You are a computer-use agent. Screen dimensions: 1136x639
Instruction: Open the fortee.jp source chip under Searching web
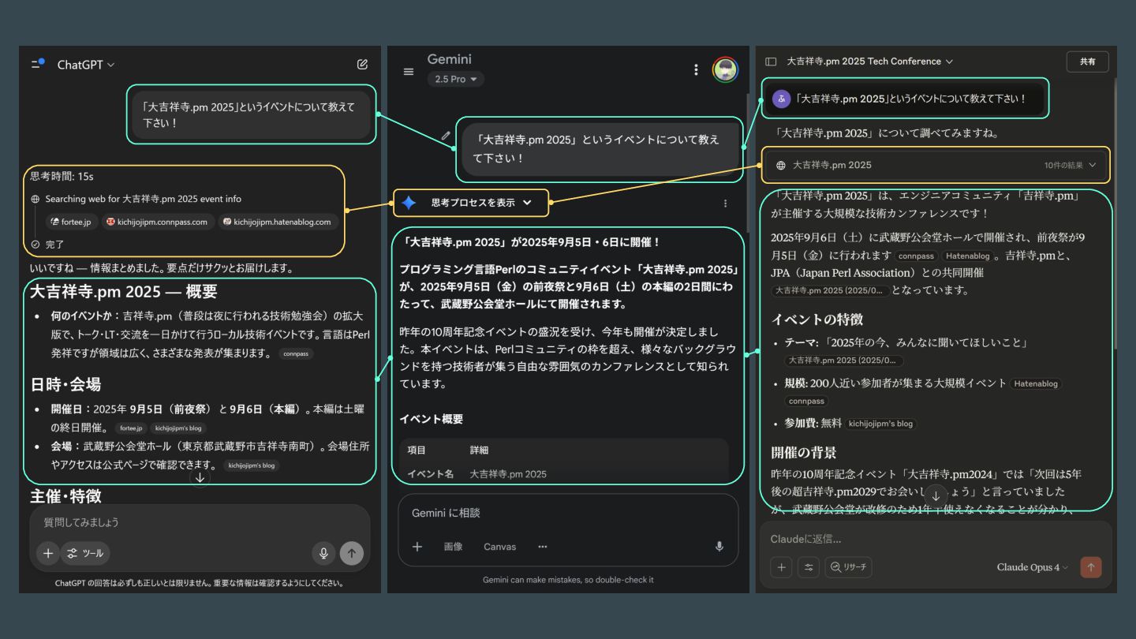point(71,222)
